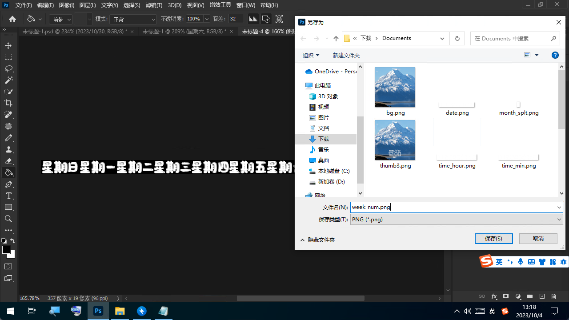Select the Horizontal Type tool

tap(8, 196)
